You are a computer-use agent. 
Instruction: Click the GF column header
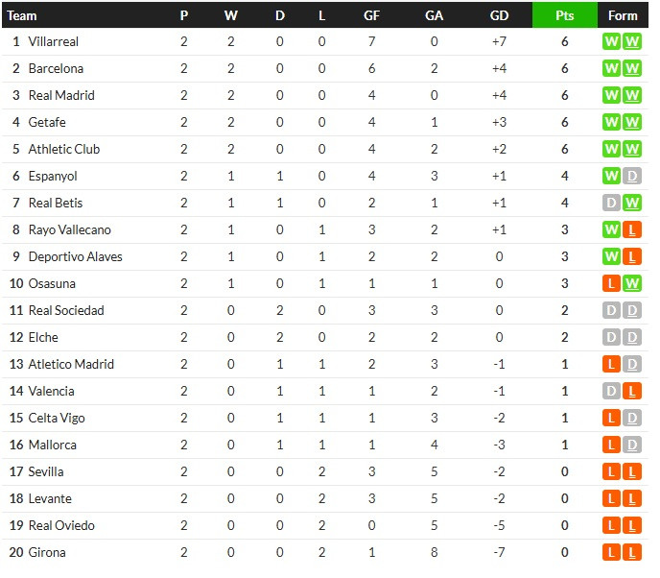click(x=371, y=15)
